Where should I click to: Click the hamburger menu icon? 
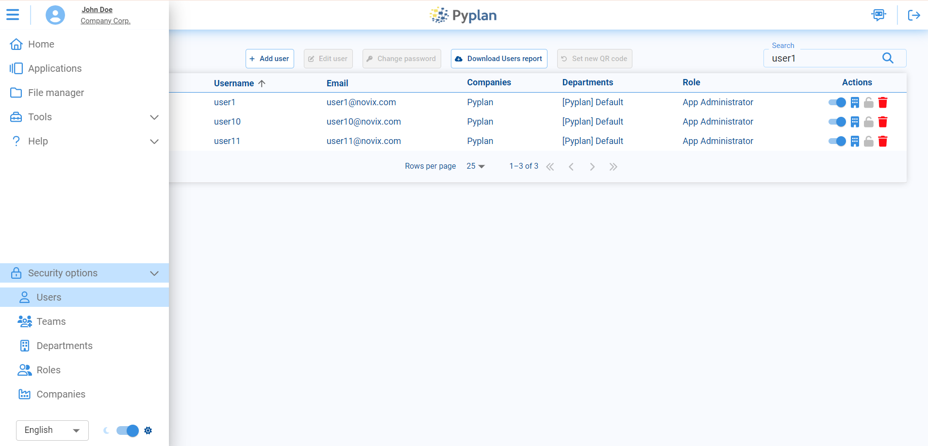pyautogui.click(x=13, y=15)
